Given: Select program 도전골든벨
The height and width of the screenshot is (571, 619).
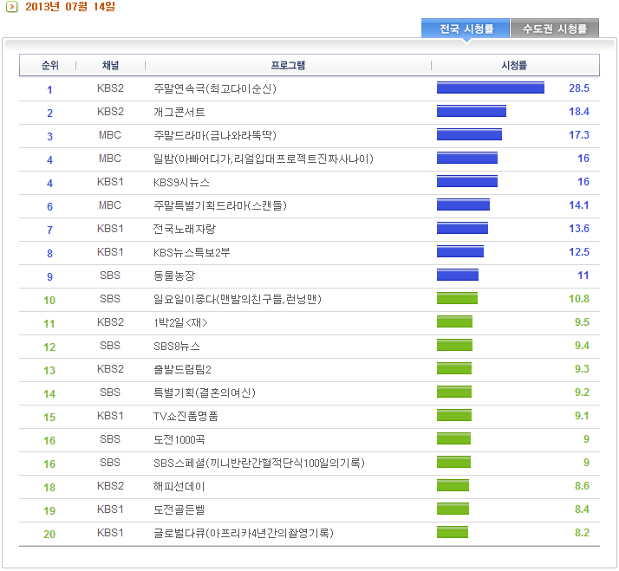Looking at the screenshot, I should point(179,509).
